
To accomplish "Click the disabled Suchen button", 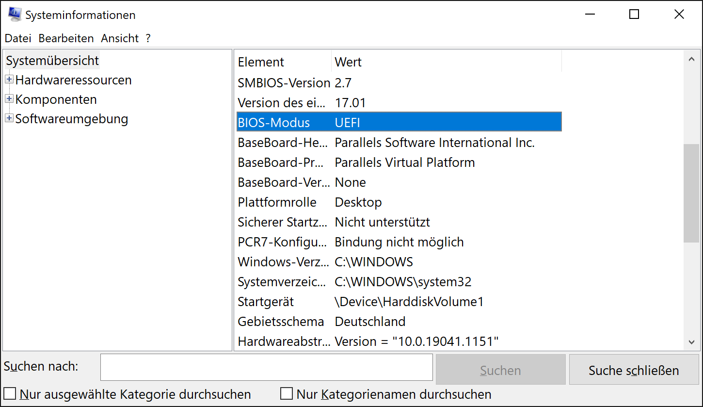I will point(500,370).
